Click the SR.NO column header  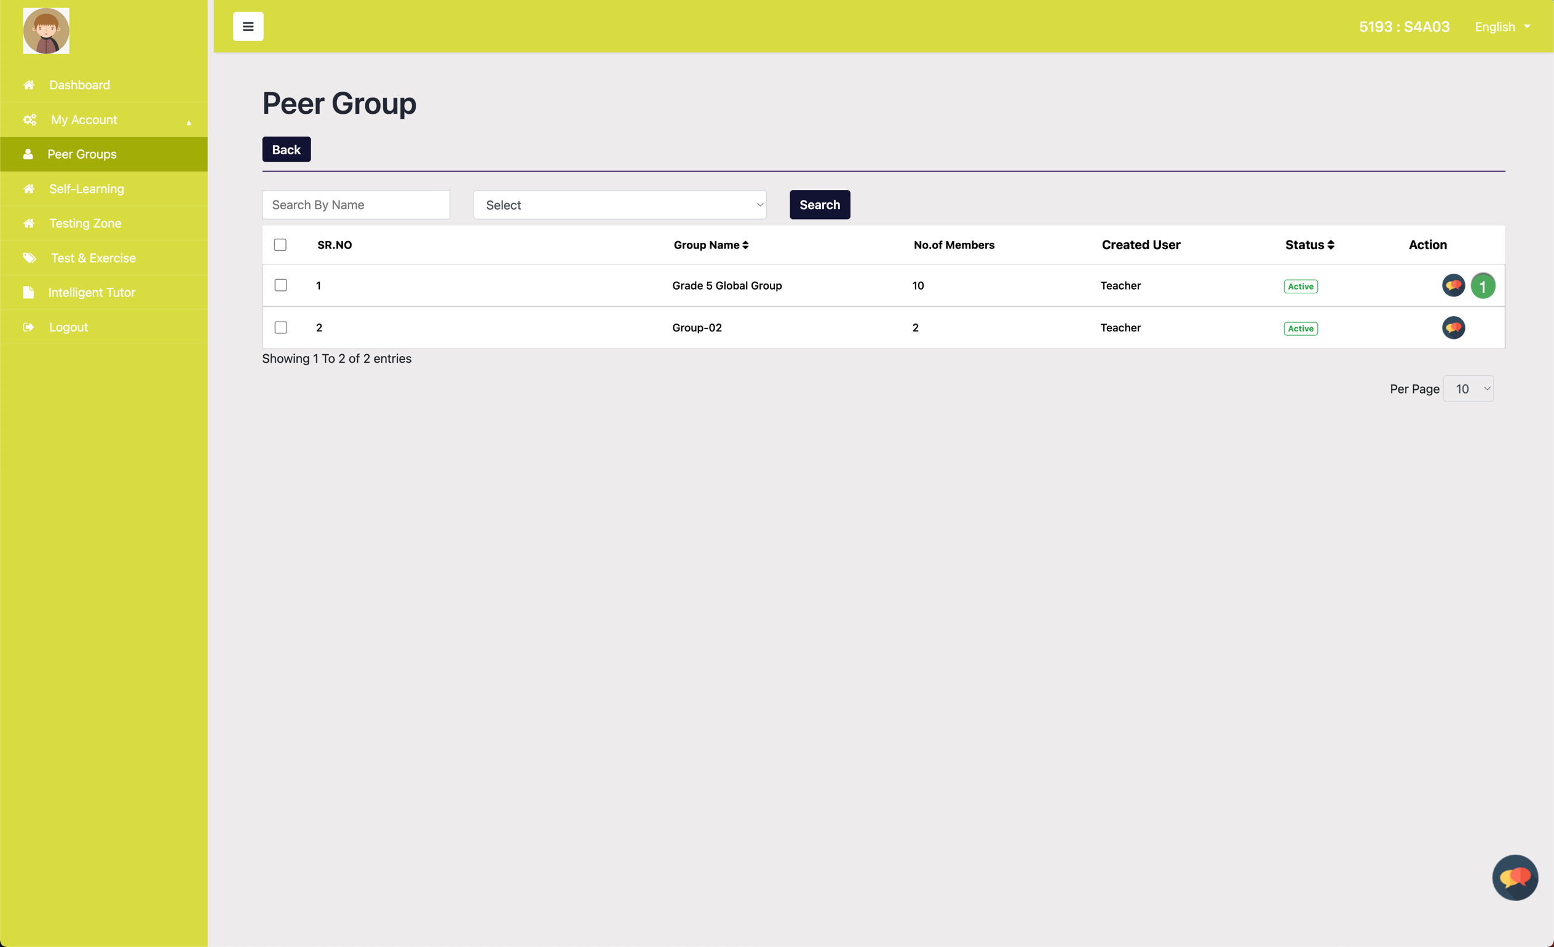tap(335, 245)
